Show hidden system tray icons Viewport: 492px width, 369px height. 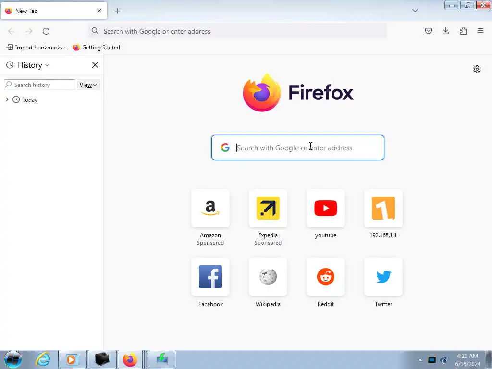[420, 360]
